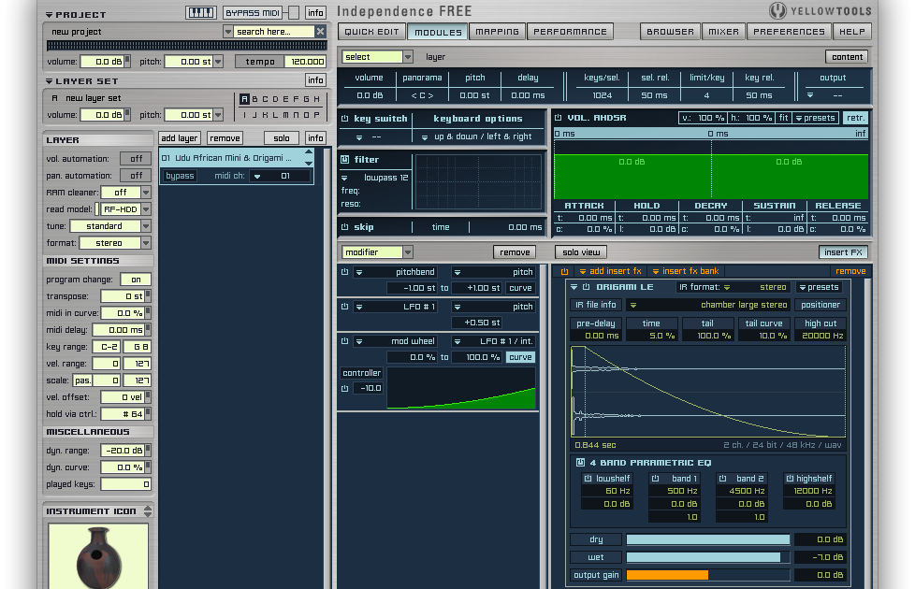Toggle power icon of pitchbend modifier
This screenshot has height=589, width=915.
click(x=345, y=272)
